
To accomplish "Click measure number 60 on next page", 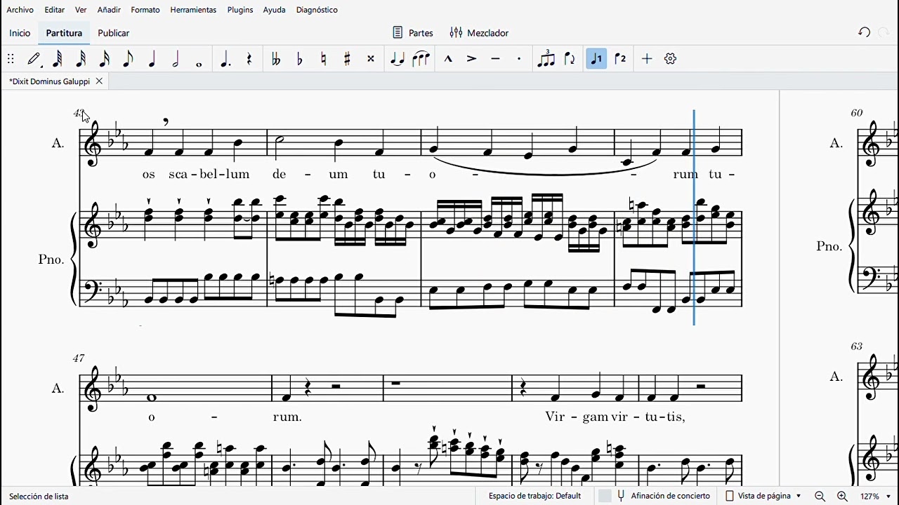I will pos(856,113).
